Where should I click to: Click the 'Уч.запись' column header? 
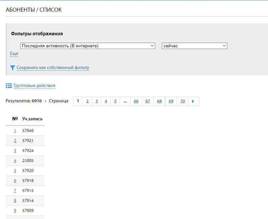[x=32, y=119]
